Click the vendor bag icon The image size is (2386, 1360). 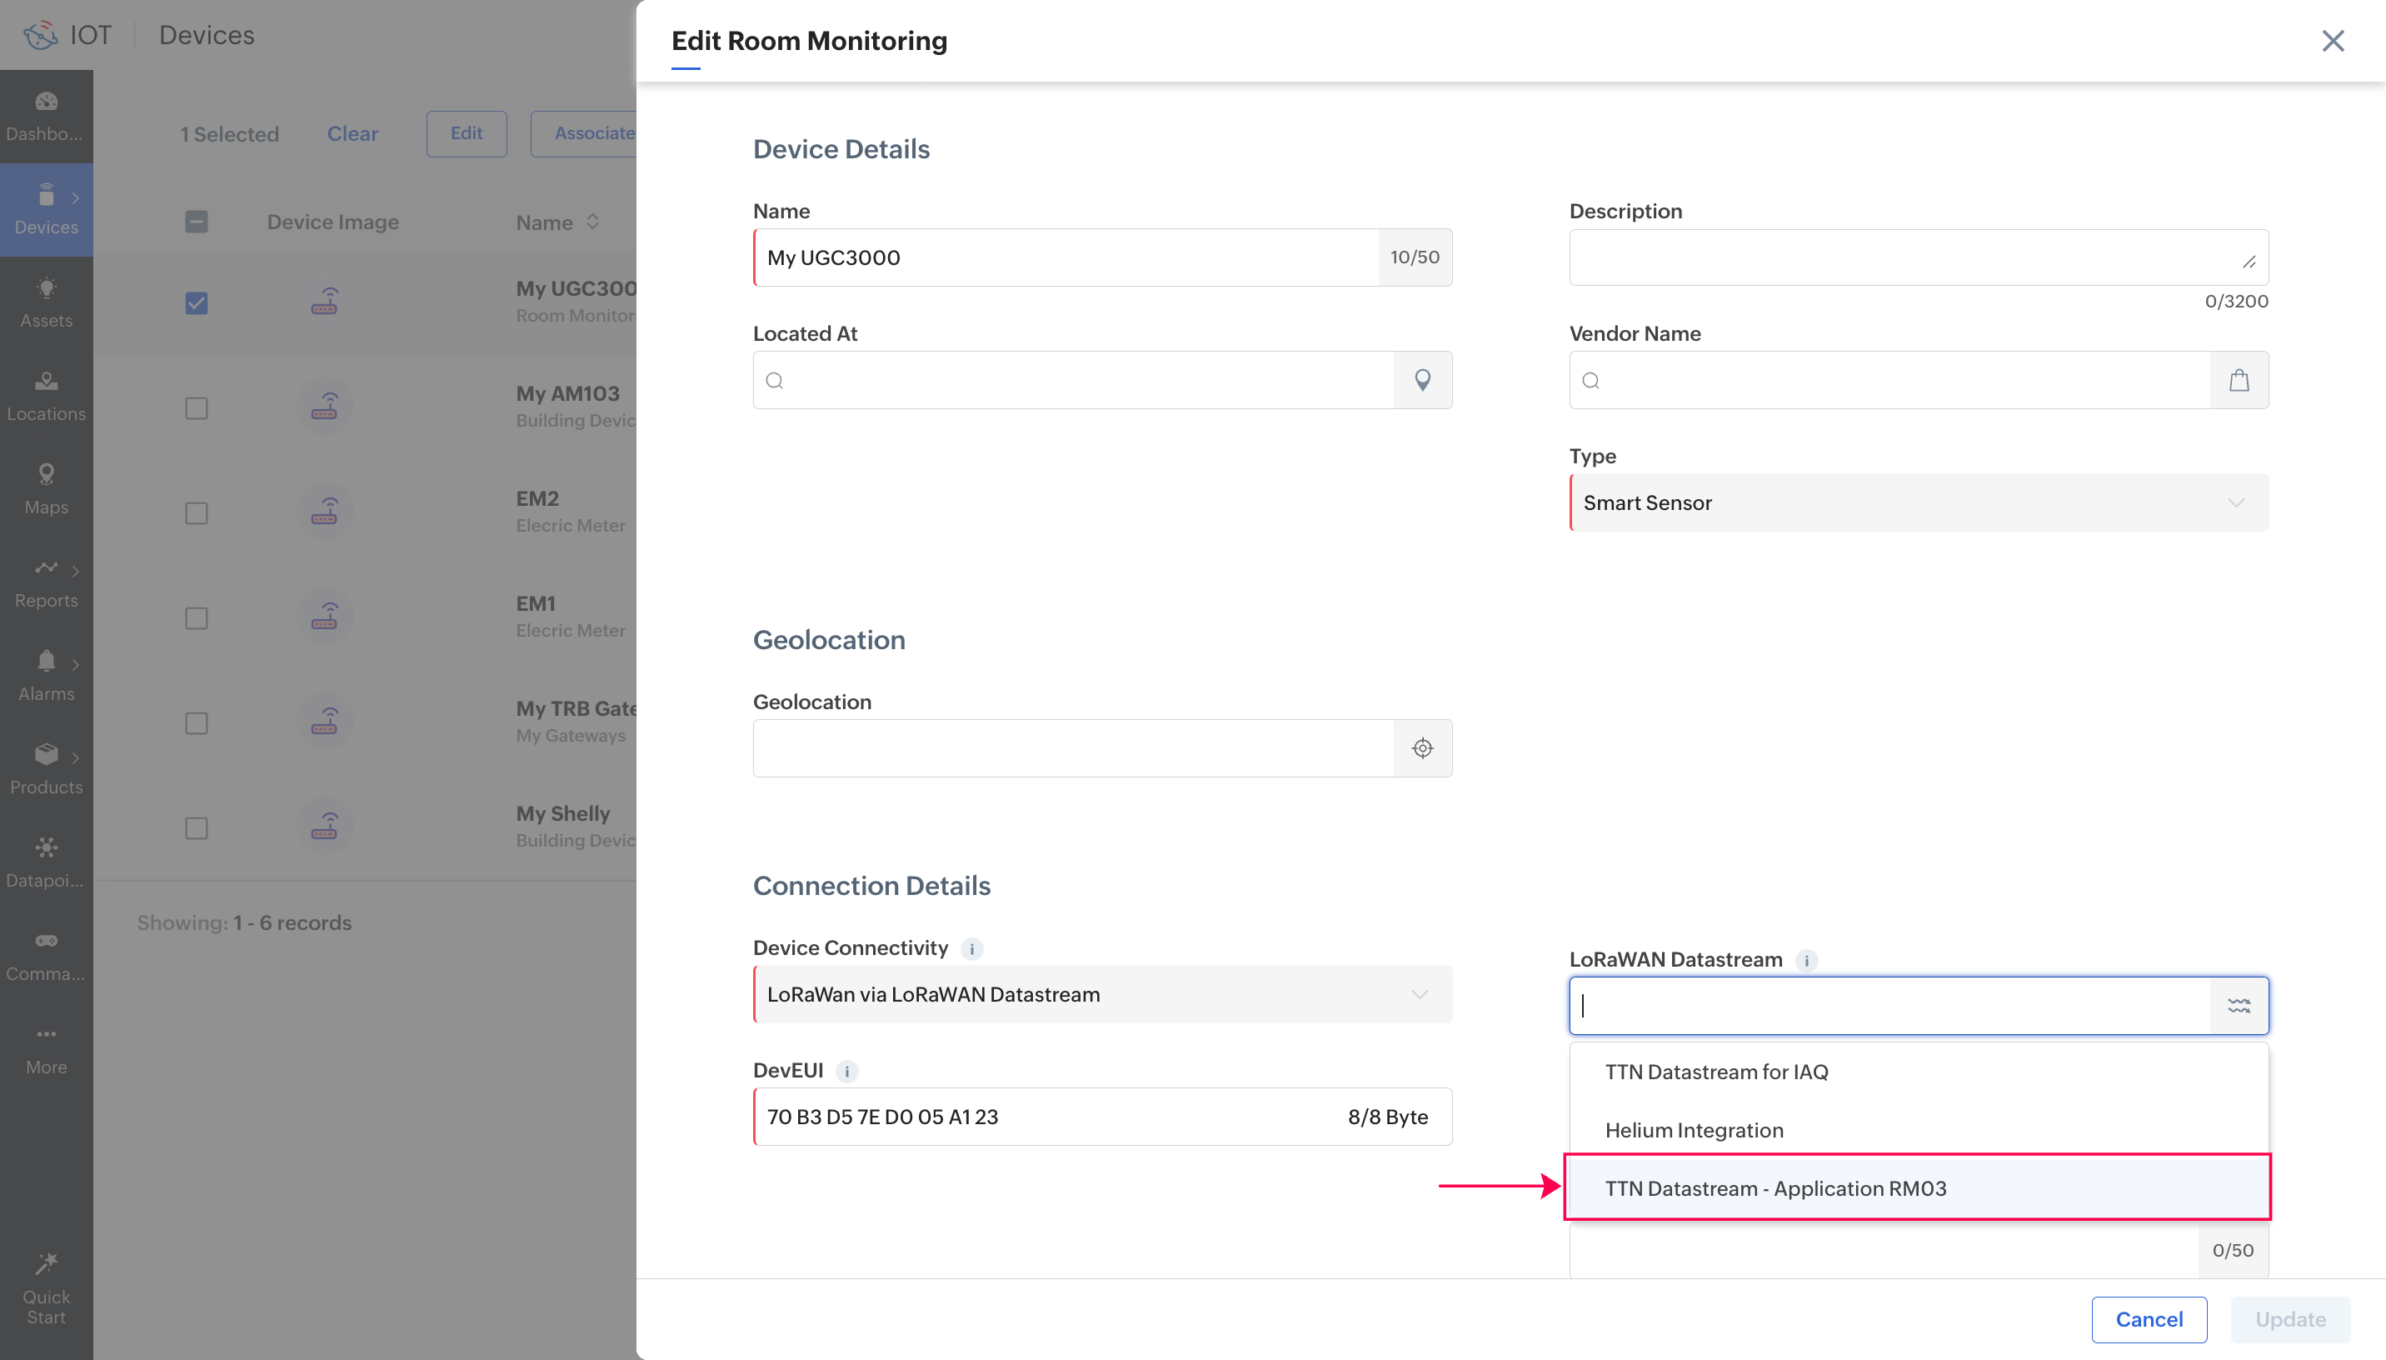click(2239, 380)
